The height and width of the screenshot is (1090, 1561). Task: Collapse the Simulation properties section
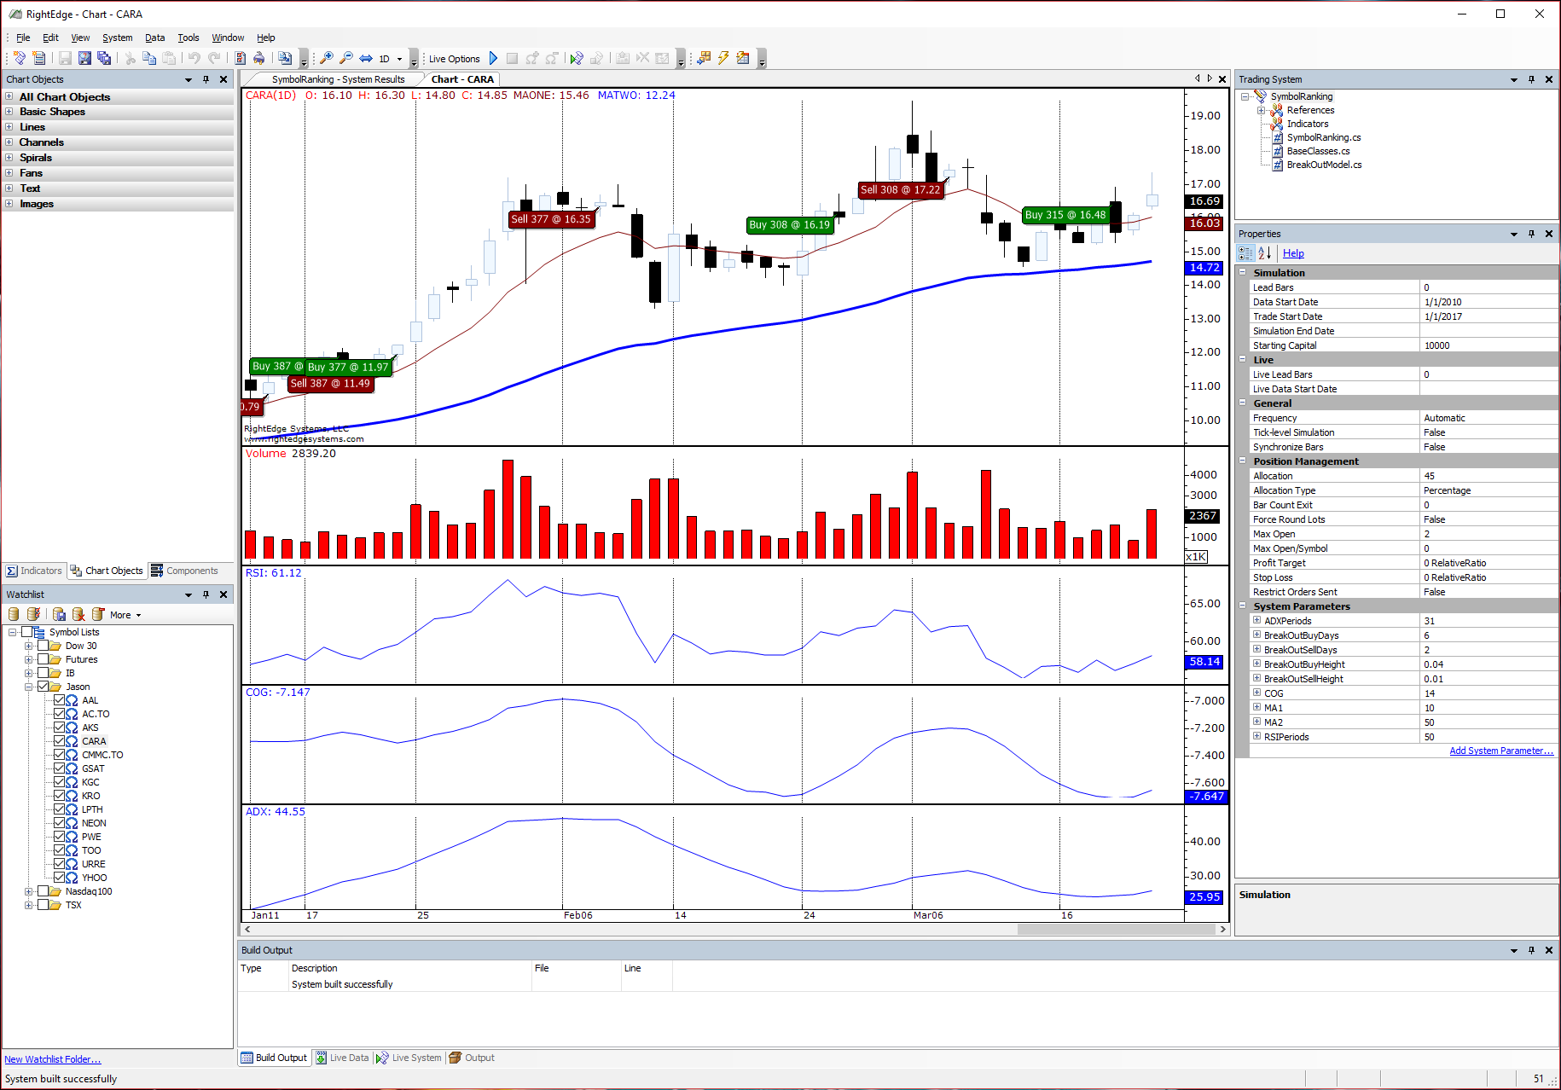[1243, 272]
